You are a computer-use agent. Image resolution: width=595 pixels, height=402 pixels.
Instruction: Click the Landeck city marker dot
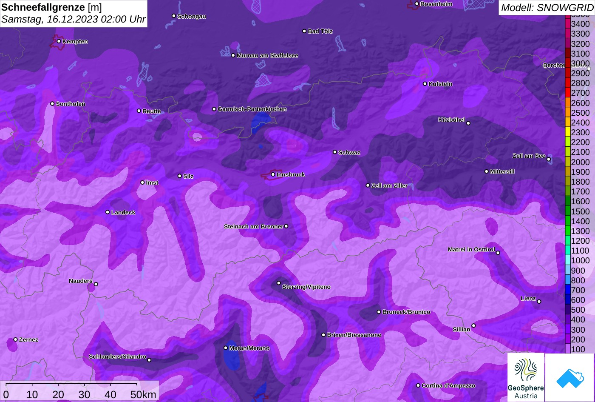tap(108, 212)
